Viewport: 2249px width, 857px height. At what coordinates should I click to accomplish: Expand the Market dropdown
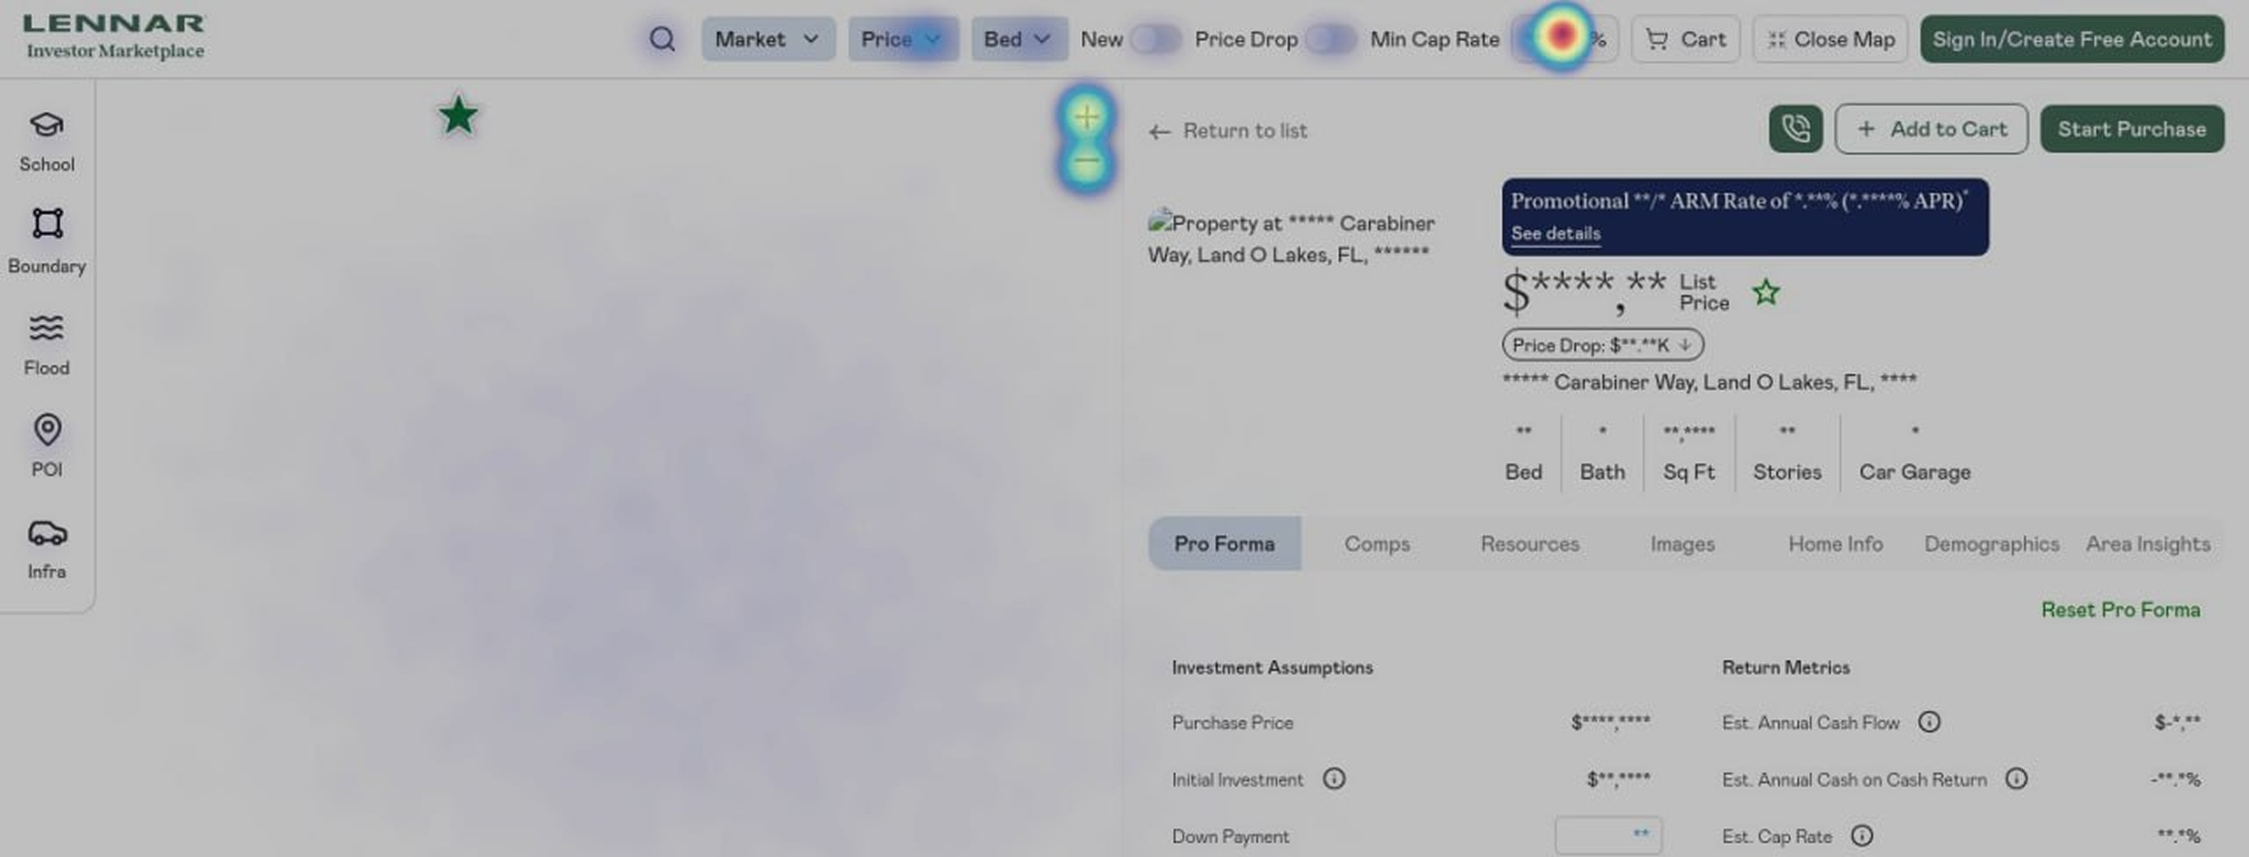(767, 39)
